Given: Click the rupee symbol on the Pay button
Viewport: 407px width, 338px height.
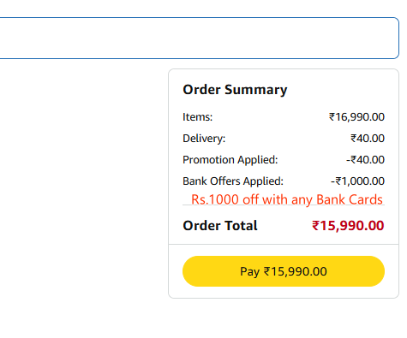Looking at the screenshot, I should tap(266, 271).
